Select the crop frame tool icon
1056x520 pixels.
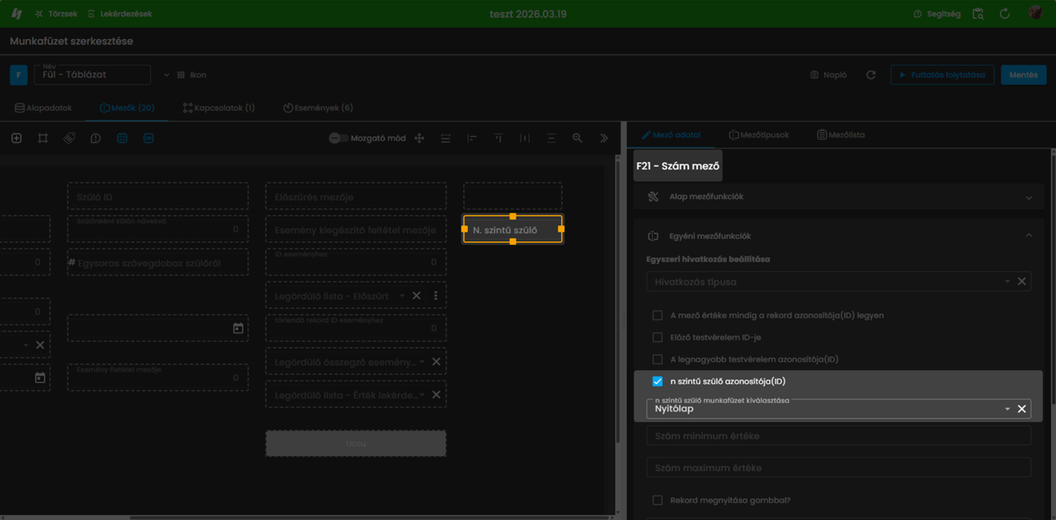tap(43, 138)
